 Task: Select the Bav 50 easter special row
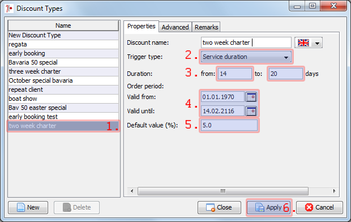pos(63,108)
